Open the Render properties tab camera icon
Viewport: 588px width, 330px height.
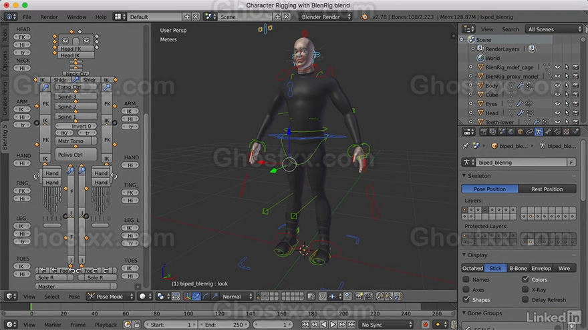[484, 132]
